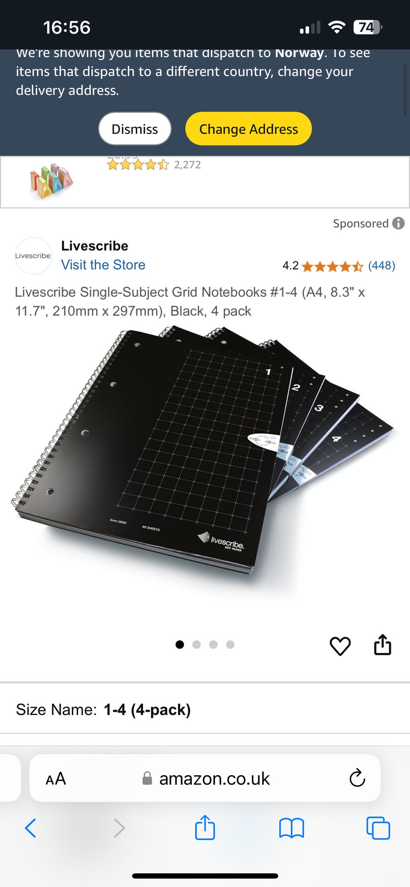Visit the Livescribe store
Viewport: 410px width, 887px height.
(x=103, y=265)
